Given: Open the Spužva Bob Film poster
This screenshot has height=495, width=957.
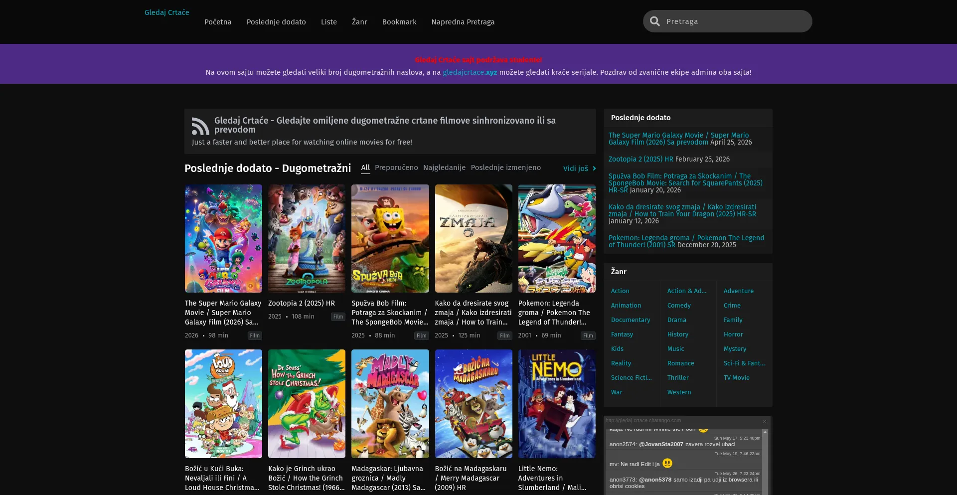Looking at the screenshot, I should [390, 238].
